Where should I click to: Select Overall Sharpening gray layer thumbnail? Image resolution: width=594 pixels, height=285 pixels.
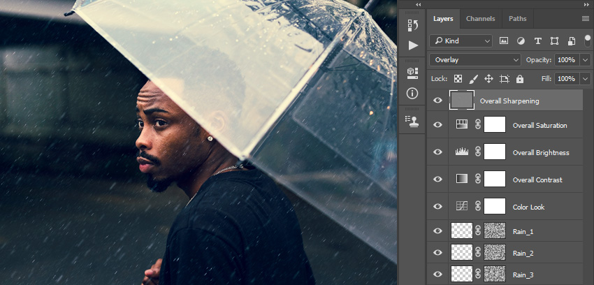(461, 101)
